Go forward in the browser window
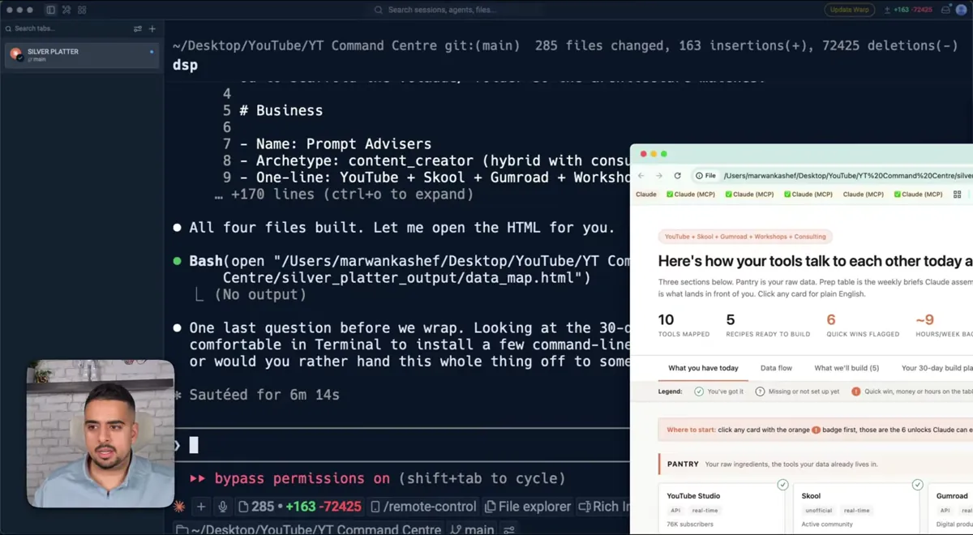 click(x=659, y=175)
